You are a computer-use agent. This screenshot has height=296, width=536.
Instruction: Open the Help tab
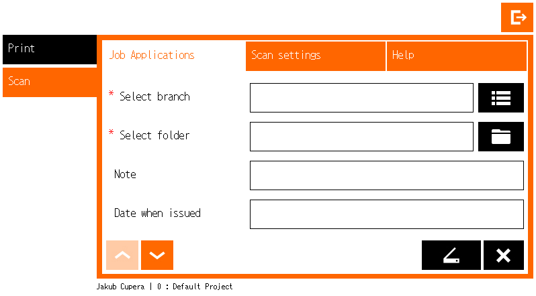coord(456,56)
